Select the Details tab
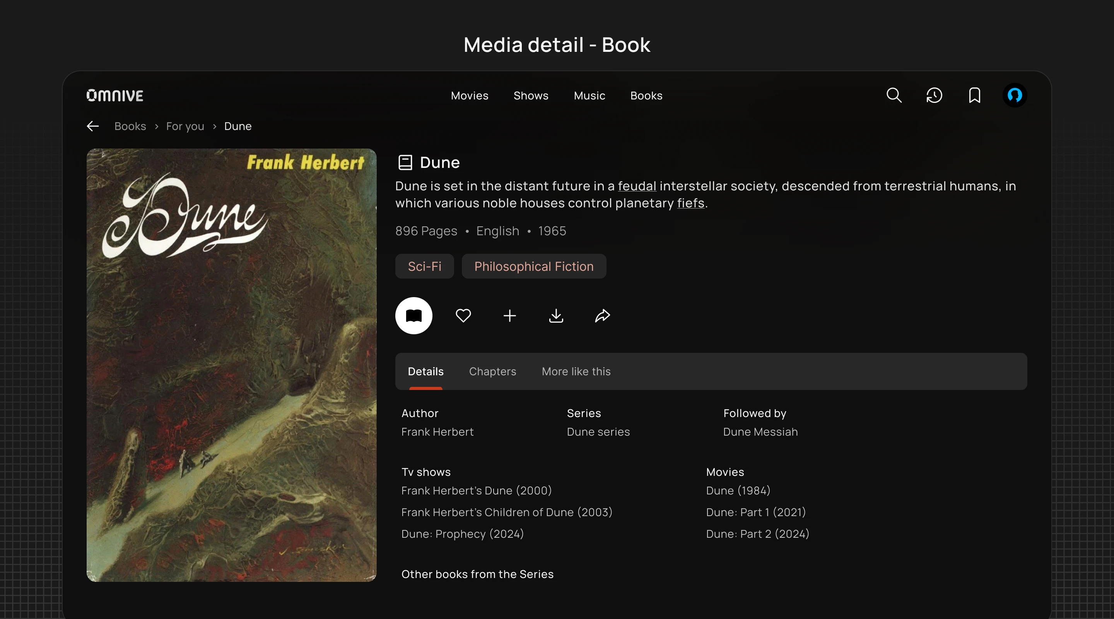This screenshot has height=619, width=1114. pyautogui.click(x=425, y=371)
